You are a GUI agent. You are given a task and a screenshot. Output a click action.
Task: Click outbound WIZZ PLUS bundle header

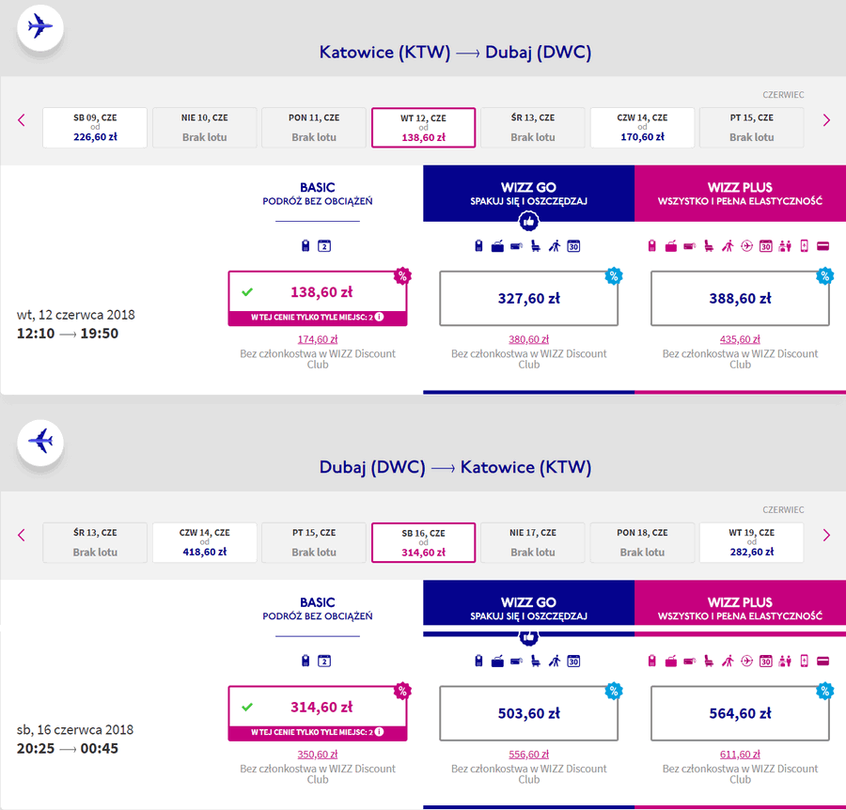click(741, 193)
